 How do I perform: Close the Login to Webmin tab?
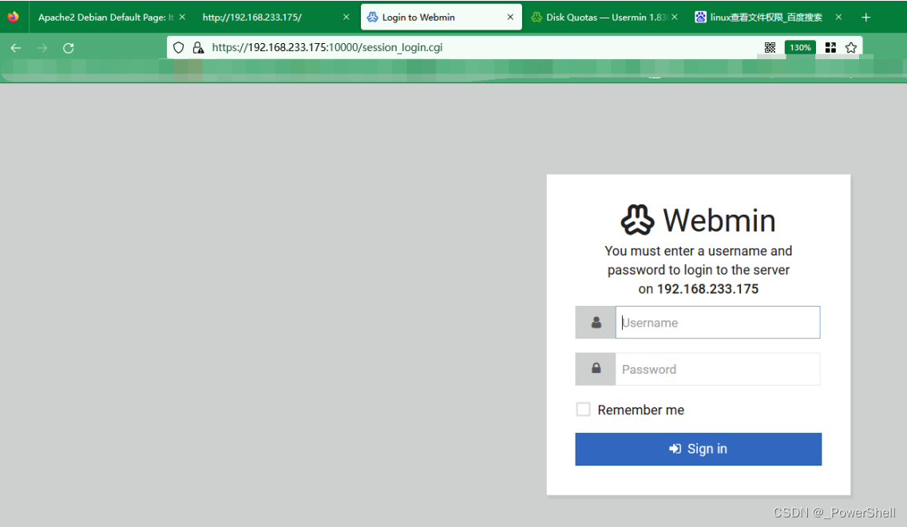pyautogui.click(x=510, y=18)
